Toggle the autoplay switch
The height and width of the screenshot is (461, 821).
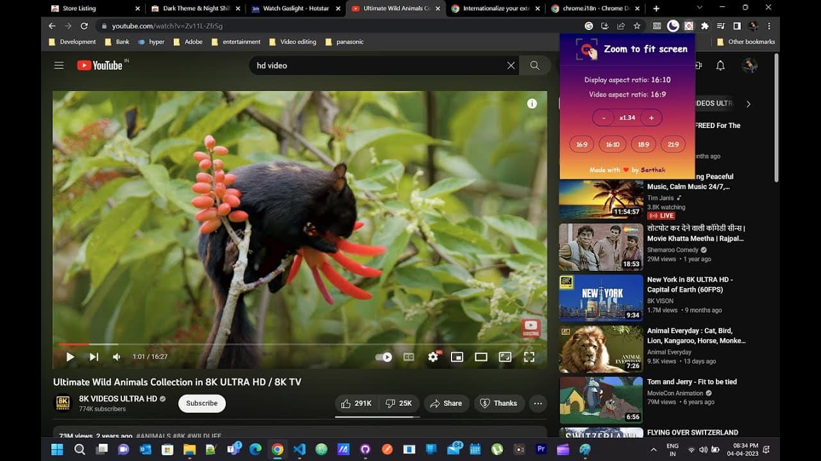click(384, 357)
